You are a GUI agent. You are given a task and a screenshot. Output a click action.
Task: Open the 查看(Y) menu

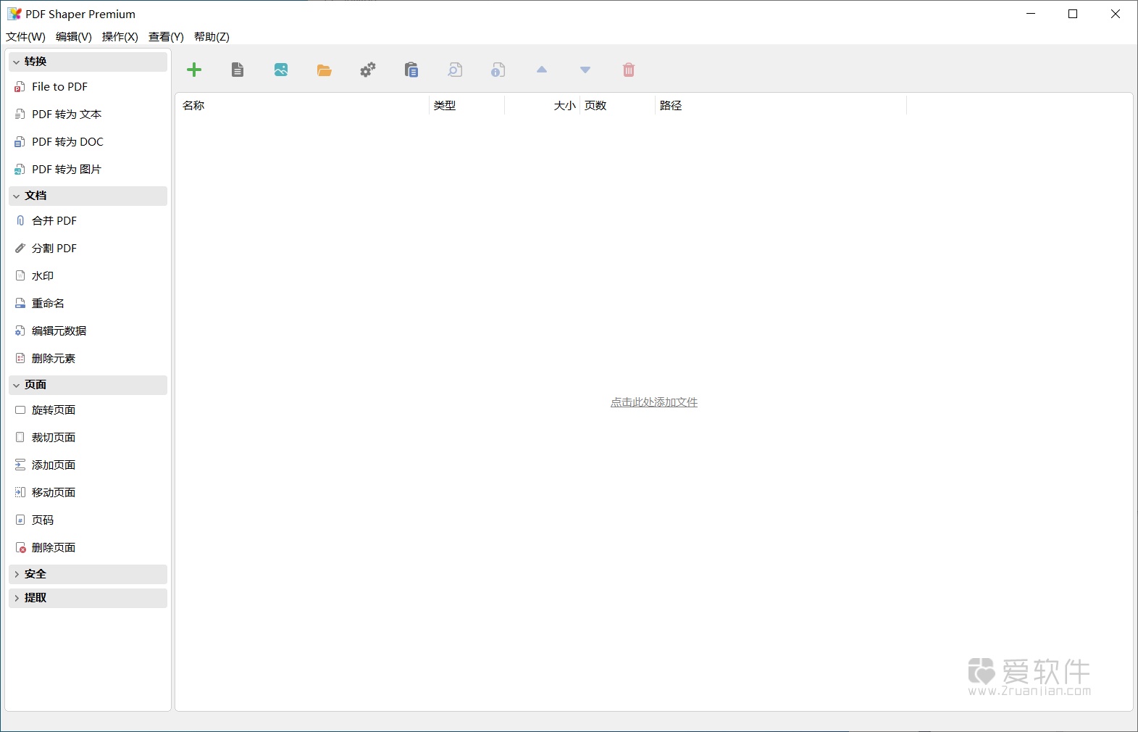166,36
